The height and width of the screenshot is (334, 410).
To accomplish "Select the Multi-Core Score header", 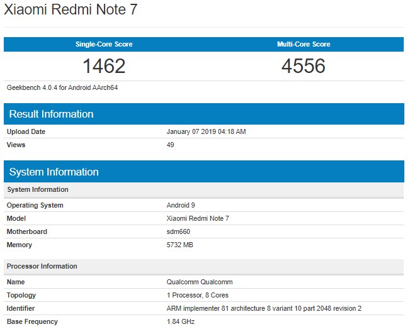I will [x=304, y=44].
